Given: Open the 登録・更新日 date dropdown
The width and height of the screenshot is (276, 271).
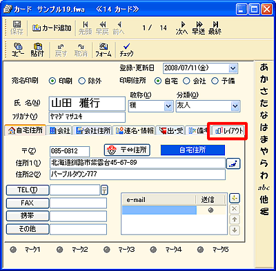Looking at the screenshot, I should 233,68.
